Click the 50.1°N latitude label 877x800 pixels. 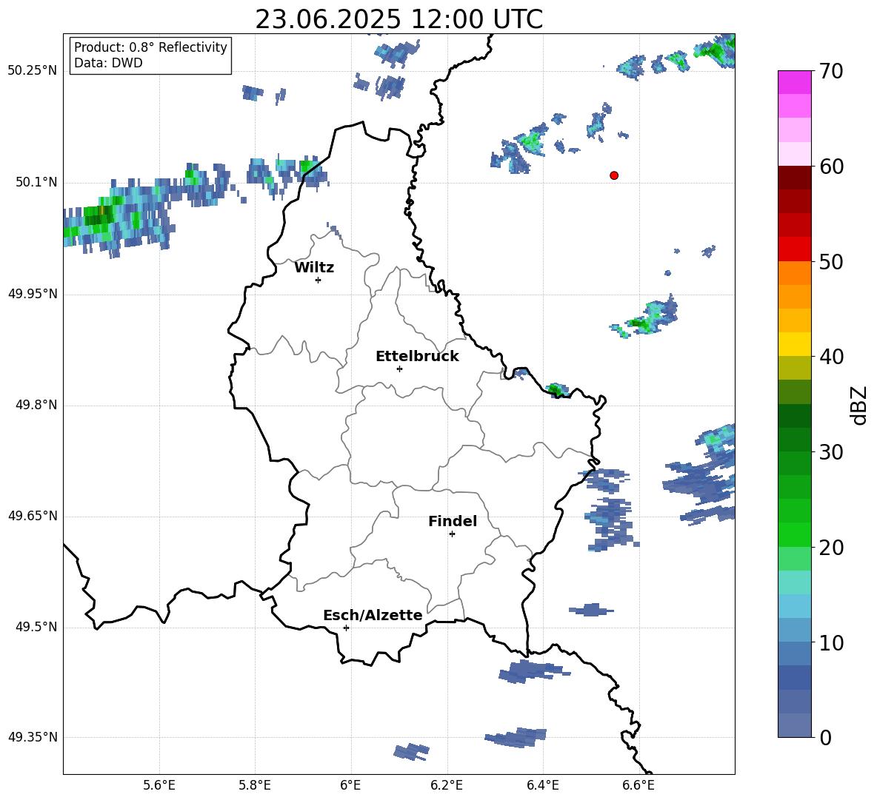click(36, 182)
